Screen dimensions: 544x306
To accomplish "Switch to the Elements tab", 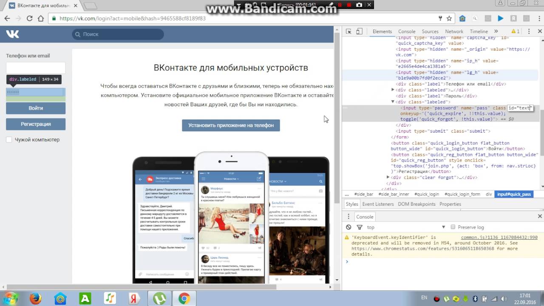I will coord(382,31).
